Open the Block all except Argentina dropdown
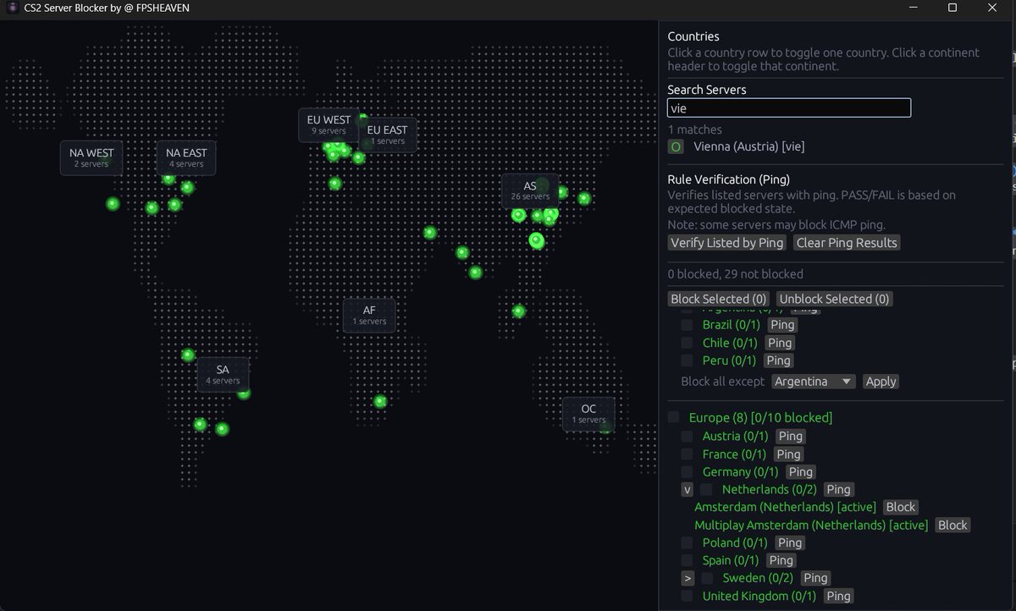The width and height of the screenshot is (1016, 611). tap(814, 382)
